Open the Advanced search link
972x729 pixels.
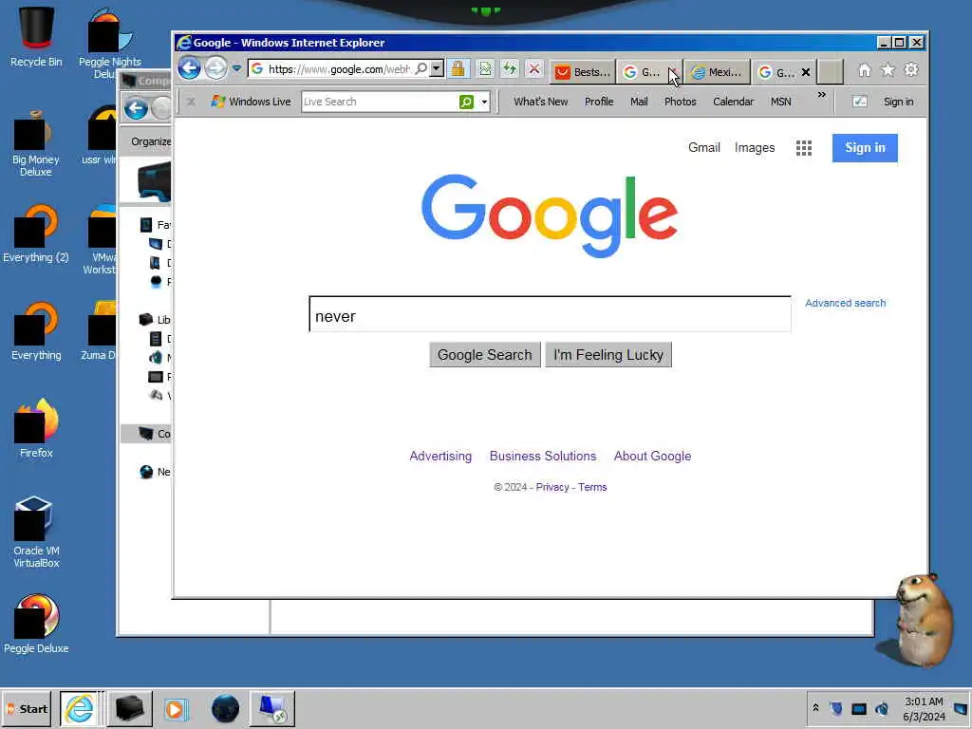pos(845,303)
